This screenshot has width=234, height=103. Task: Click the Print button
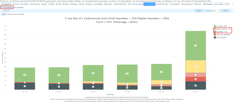click(x=225, y=11)
